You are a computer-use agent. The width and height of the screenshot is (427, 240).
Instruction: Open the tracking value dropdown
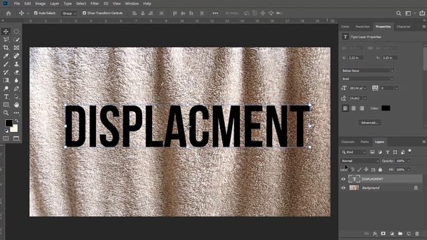click(x=396, y=88)
